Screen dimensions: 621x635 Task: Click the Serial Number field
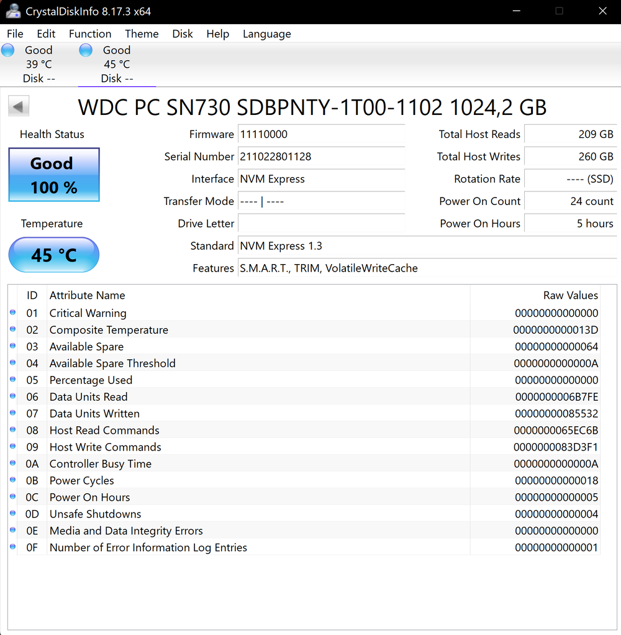click(x=322, y=157)
